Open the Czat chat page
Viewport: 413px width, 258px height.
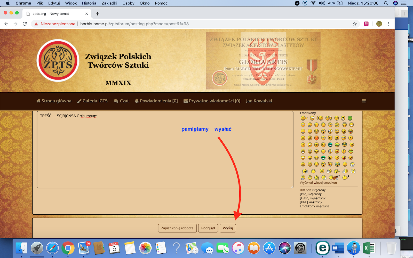121,101
